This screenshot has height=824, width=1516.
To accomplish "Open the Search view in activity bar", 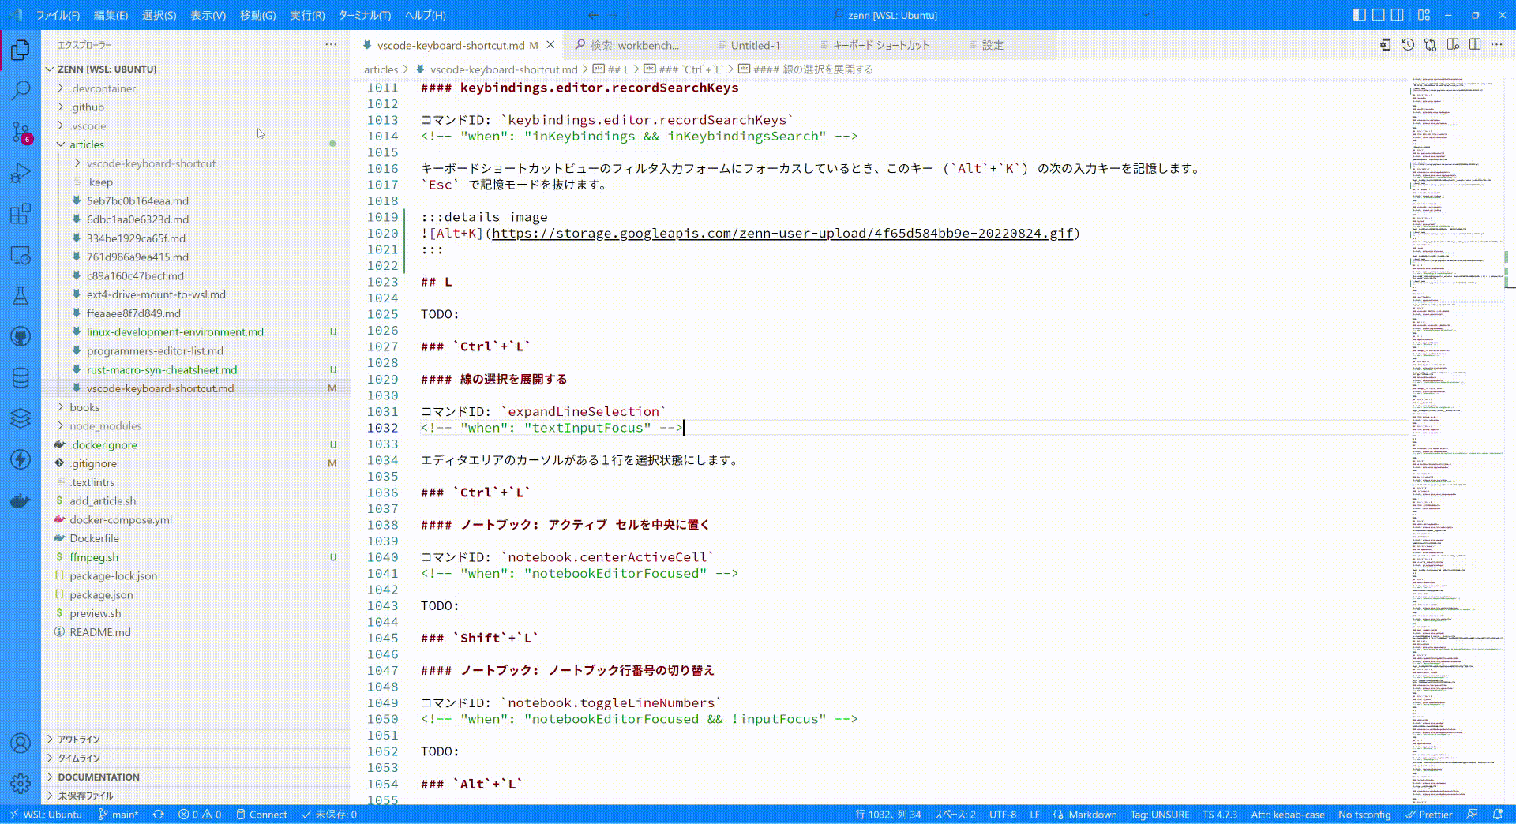I will [x=21, y=91].
